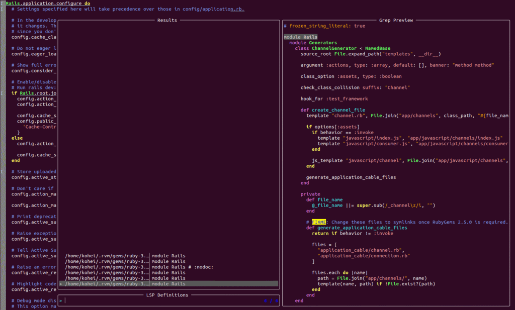Screen dimensions: 515x310
Task: Click the "Rails.application.configure do" line at the top
Action: 48,4
